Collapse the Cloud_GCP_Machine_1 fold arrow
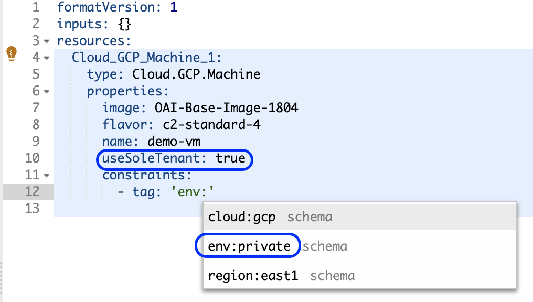533x302 pixels. click(x=47, y=58)
